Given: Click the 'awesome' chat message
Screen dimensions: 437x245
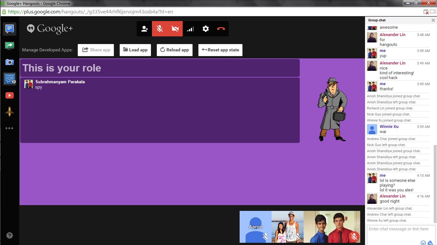Looking at the screenshot, I should [389, 27].
